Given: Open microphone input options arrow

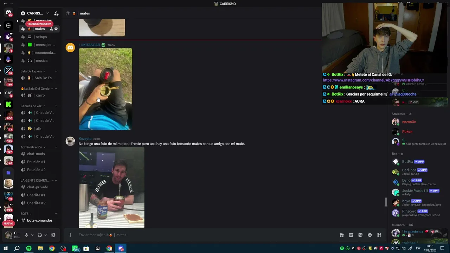Looking at the screenshot, I should (x=32, y=235).
